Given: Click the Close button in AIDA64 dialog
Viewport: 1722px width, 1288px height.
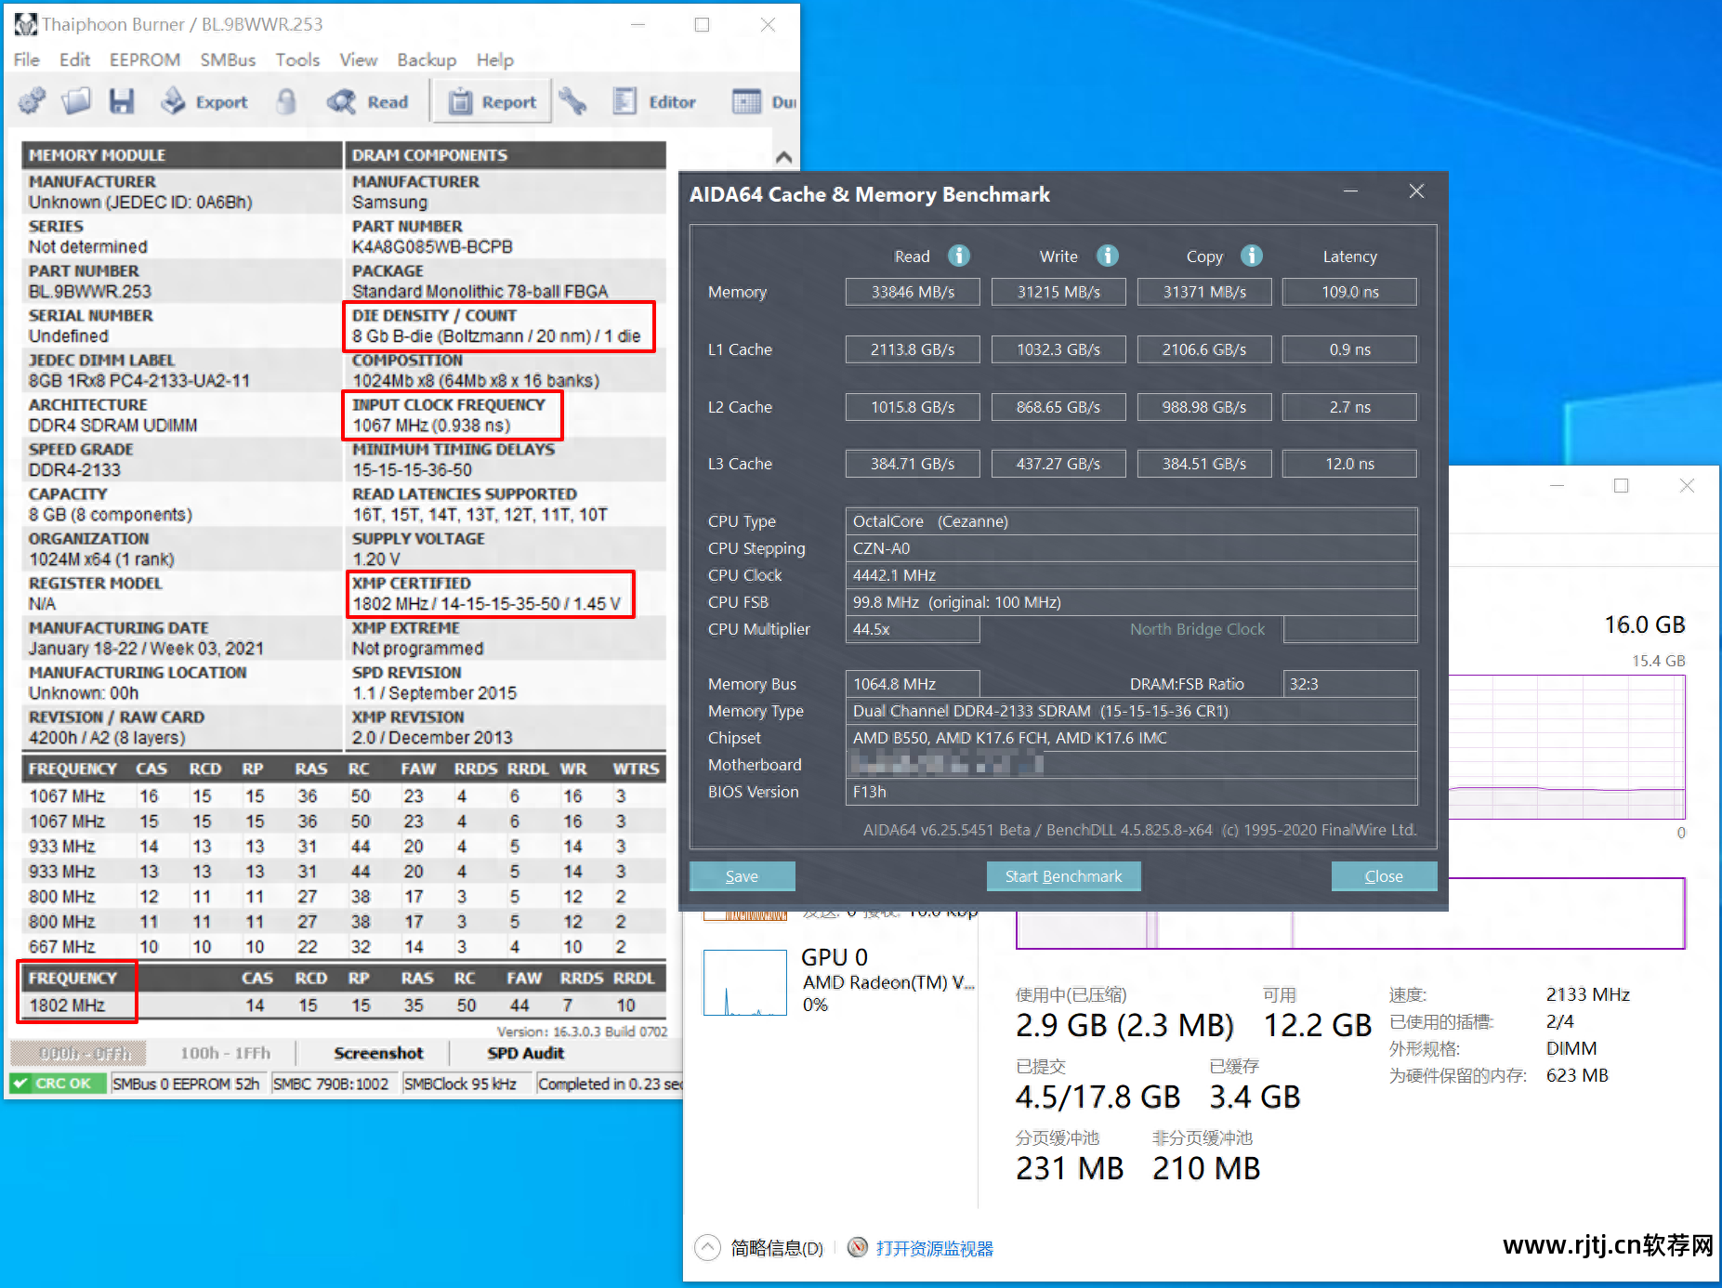Looking at the screenshot, I should coord(1384,876).
